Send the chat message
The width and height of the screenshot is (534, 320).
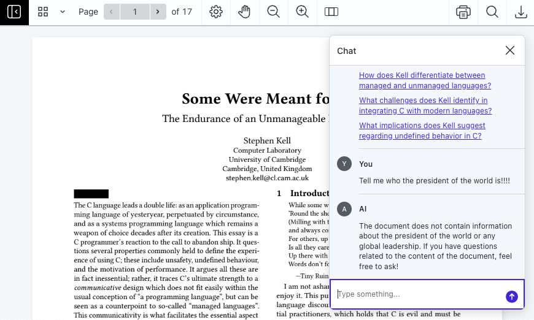coord(511,297)
